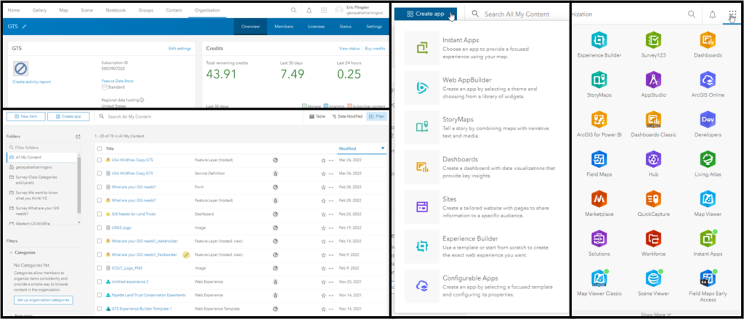Open the Eric Pimpler user profile menu

pyautogui.click(x=360, y=10)
